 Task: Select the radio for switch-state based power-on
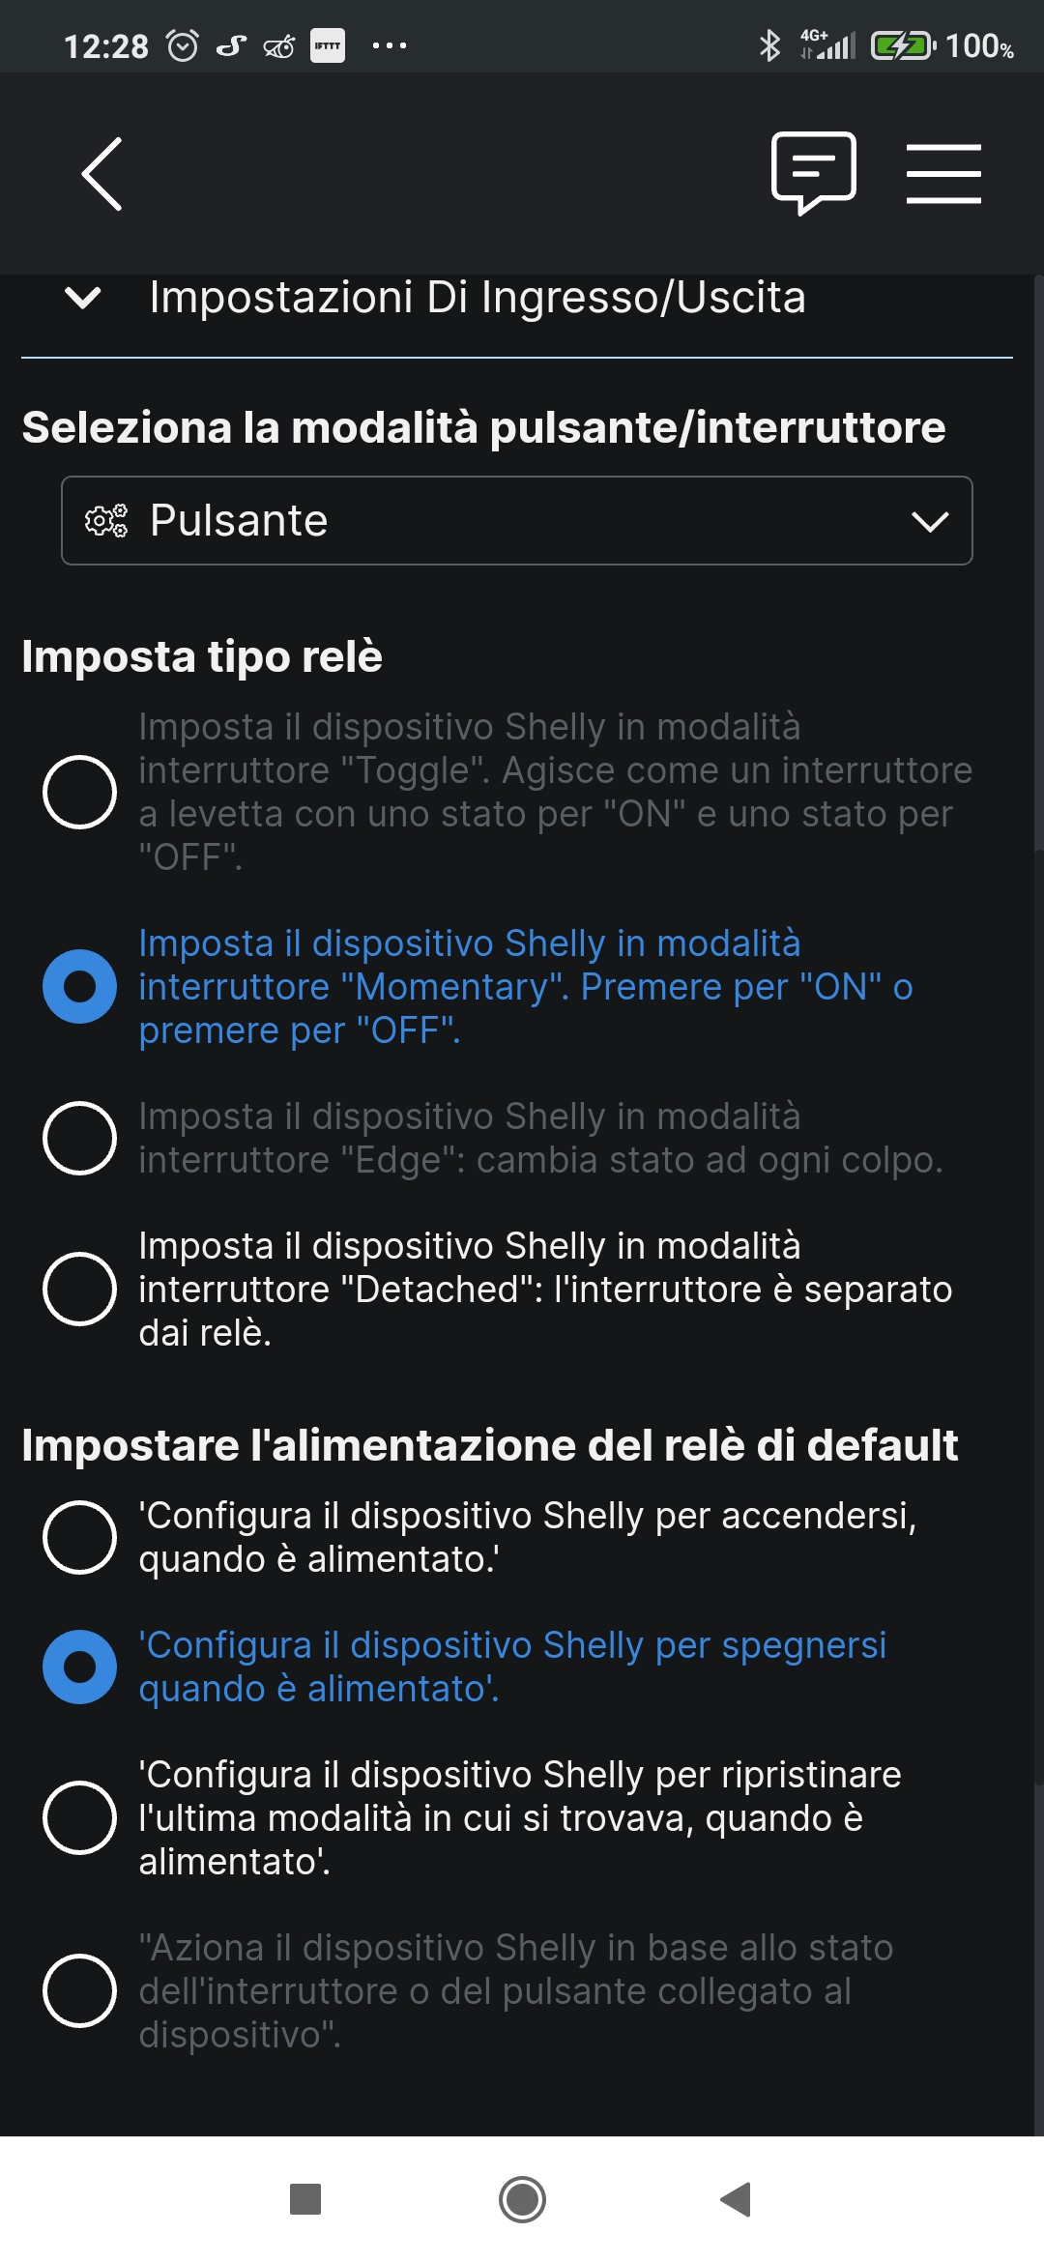pos(80,1991)
